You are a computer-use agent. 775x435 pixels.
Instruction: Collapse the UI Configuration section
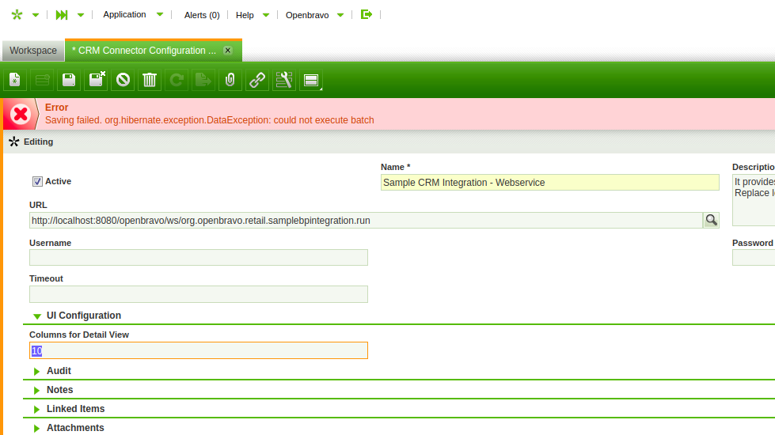pyautogui.click(x=37, y=316)
